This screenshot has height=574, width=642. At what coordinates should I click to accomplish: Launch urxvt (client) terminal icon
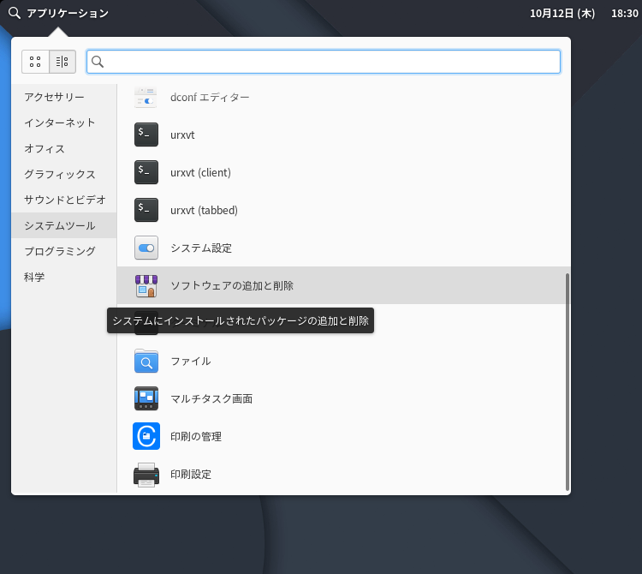click(146, 172)
